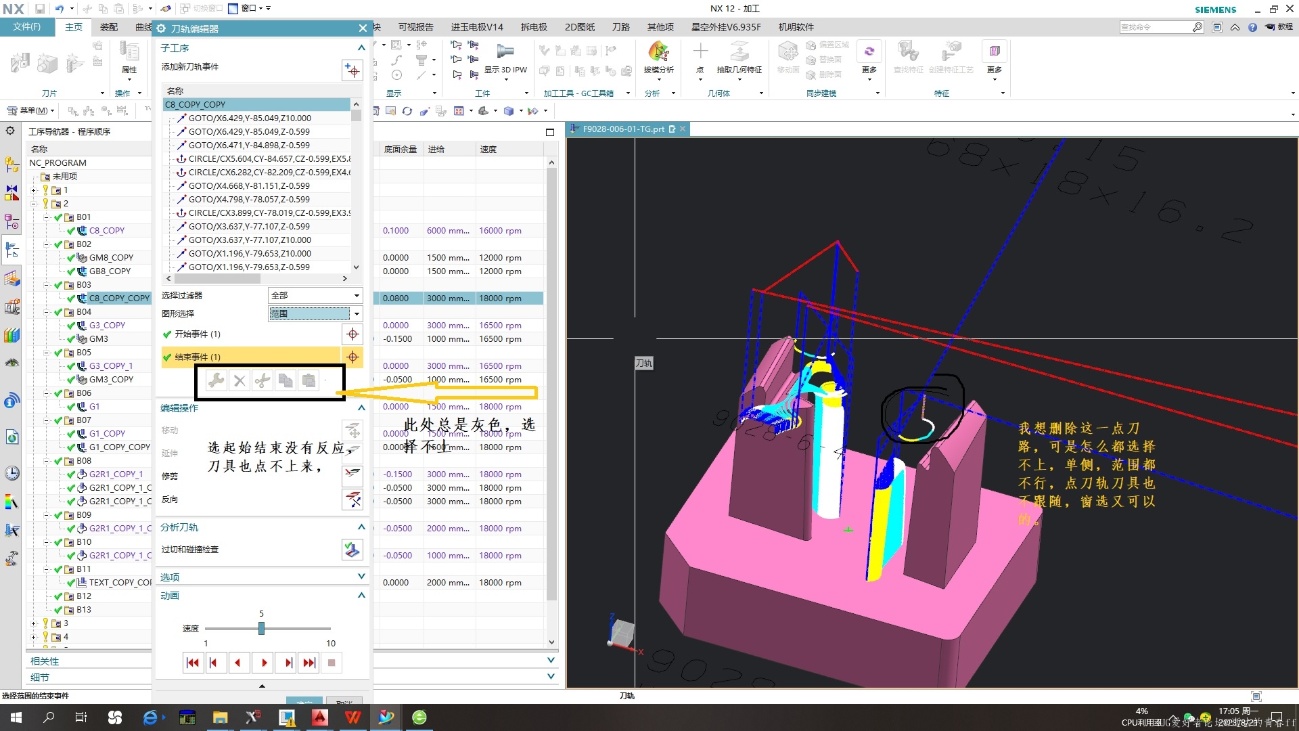Switch to the Home (主页) ribbon tab

[73, 27]
